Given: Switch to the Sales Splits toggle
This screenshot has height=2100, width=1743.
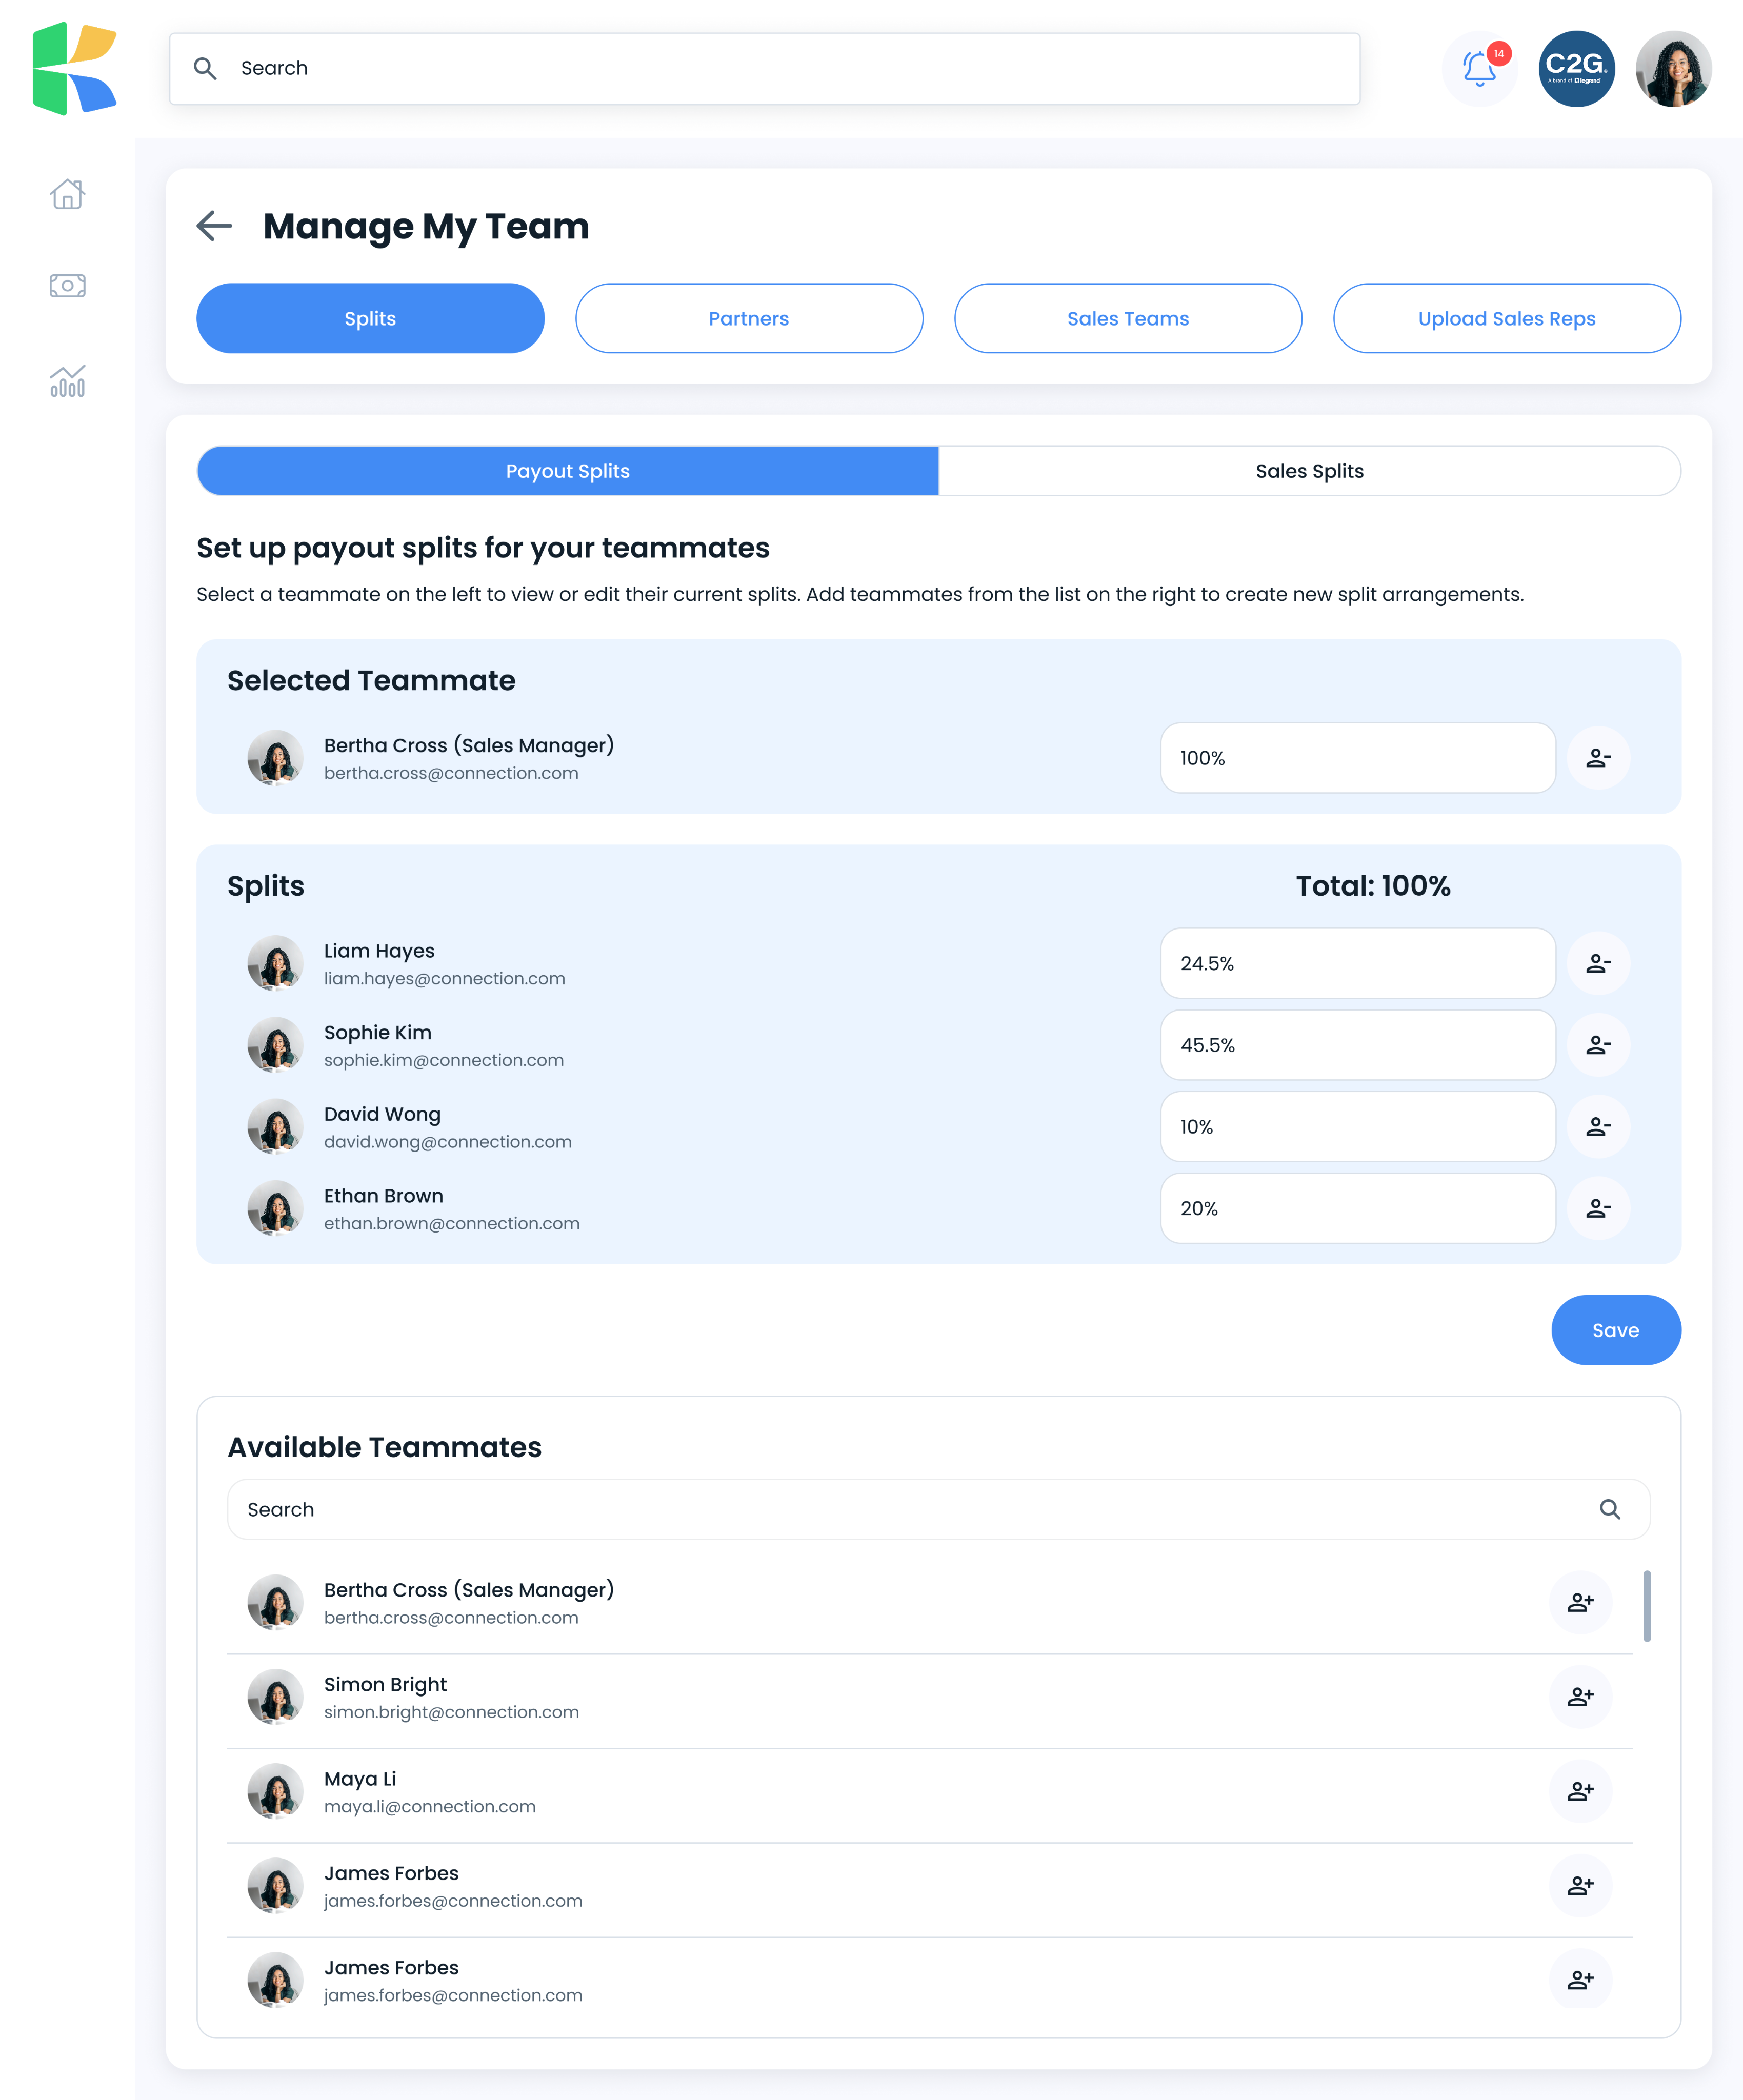Looking at the screenshot, I should click(1309, 471).
